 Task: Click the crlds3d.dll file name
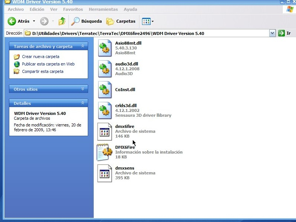click(x=126, y=106)
